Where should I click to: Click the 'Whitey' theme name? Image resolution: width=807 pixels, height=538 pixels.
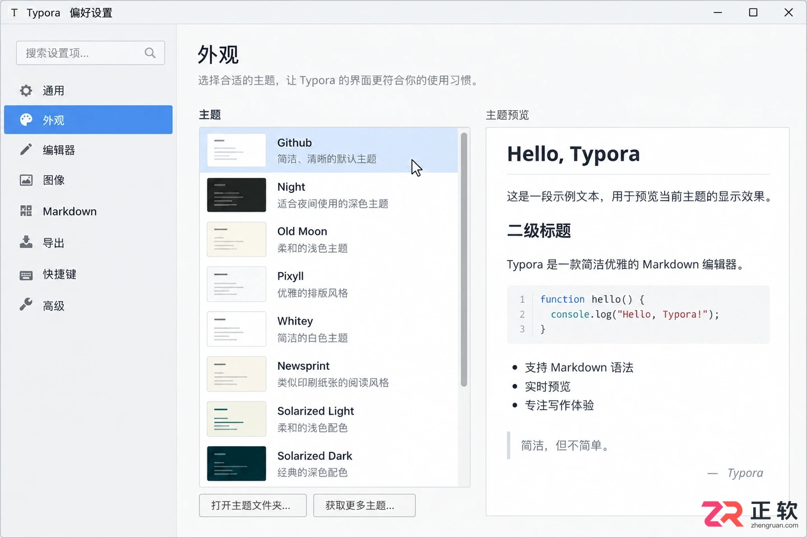pos(295,321)
